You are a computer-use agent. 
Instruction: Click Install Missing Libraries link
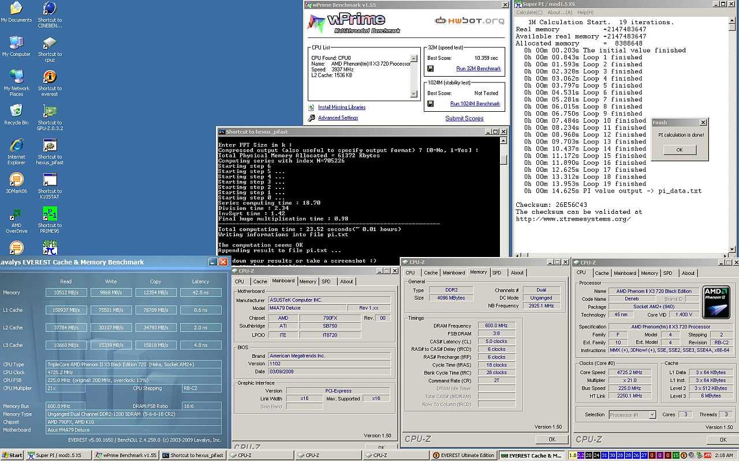pyautogui.click(x=342, y=107)
